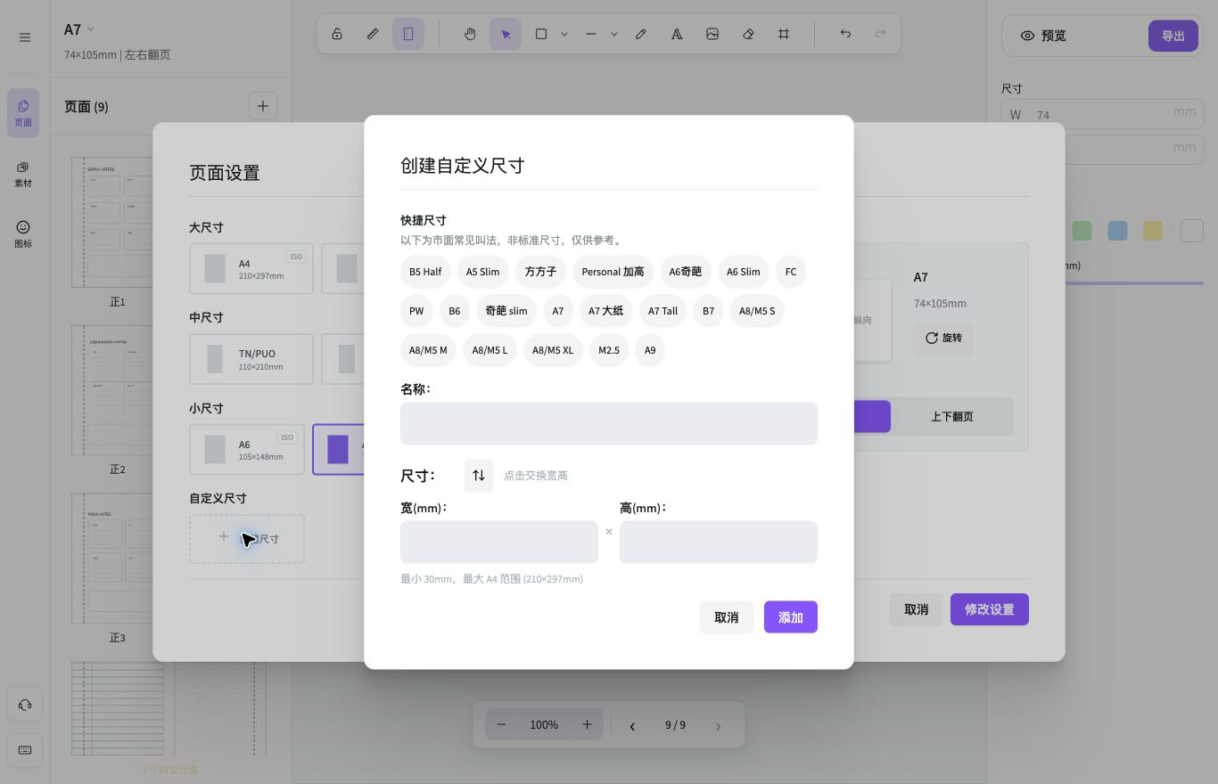This screenshot has height=784, width=1218.
Task: Expand the A7 document name dropdown
Action: click(90, 30)
